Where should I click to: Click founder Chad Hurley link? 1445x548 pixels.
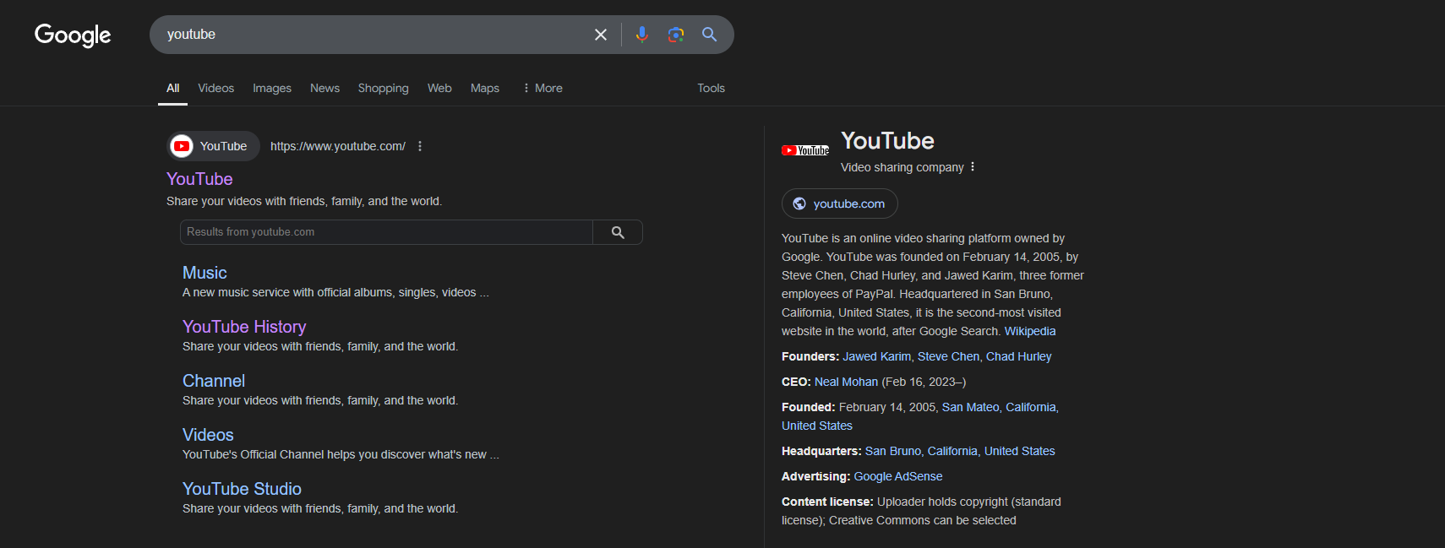click(1018, 356)
